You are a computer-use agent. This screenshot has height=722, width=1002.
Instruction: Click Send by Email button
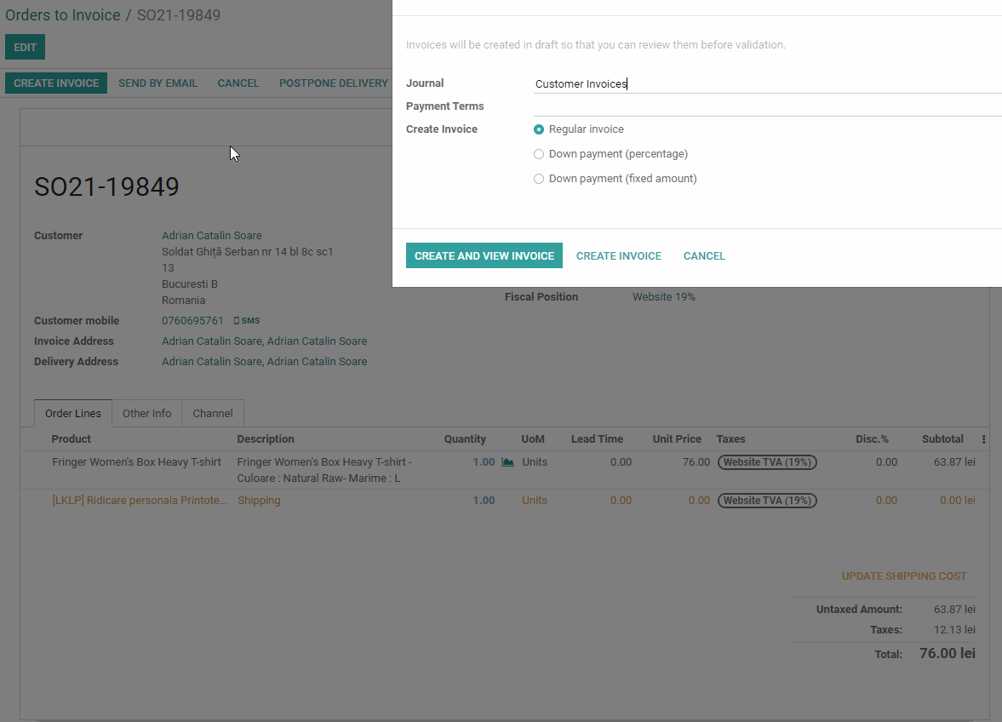pyautogui.click(x=157, y=83)
